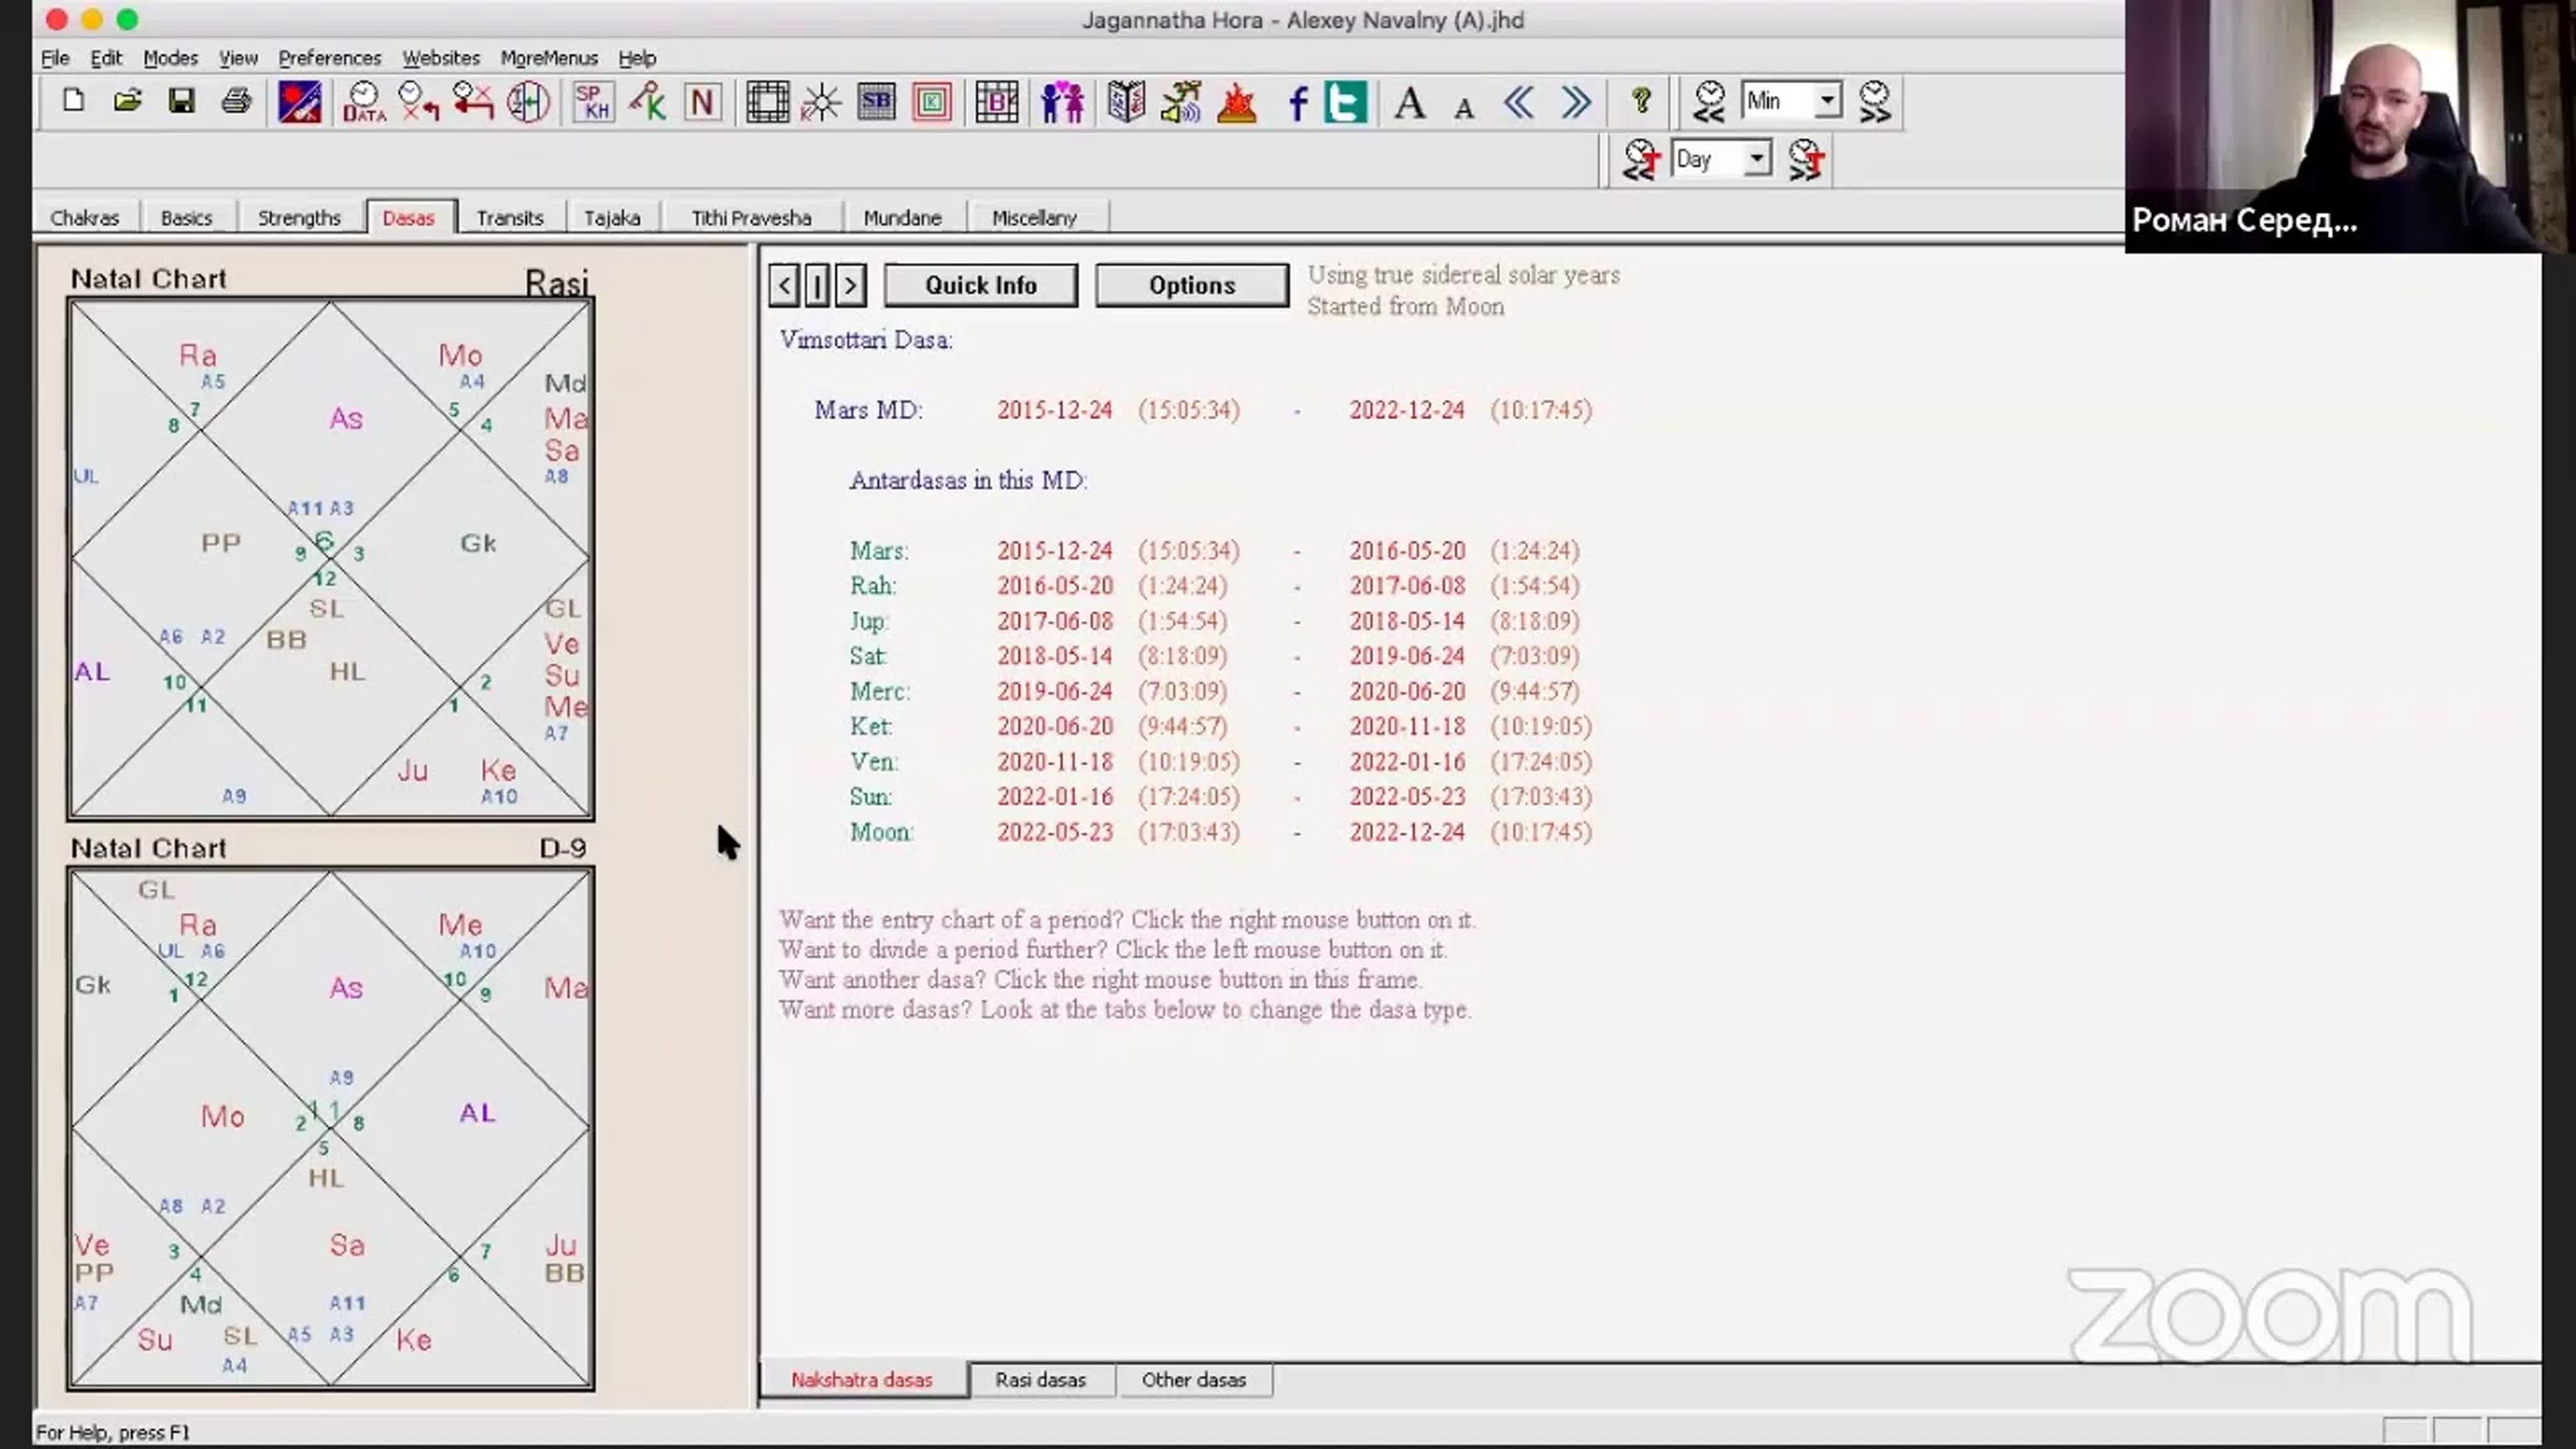Open a chart file via folder icon
The image size is (2576, 1449).
click(x=127, y=101)
